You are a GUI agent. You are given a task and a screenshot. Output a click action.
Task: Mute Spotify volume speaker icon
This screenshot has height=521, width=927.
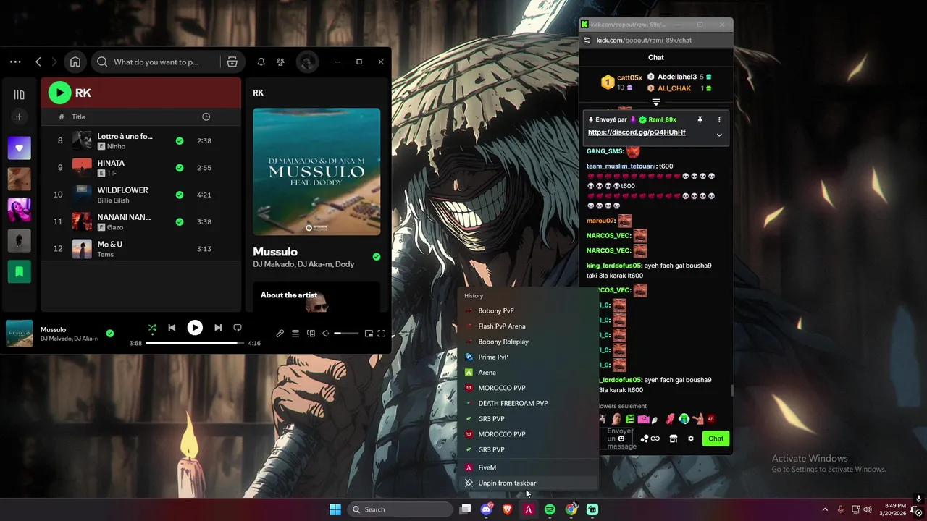[326, 334]
